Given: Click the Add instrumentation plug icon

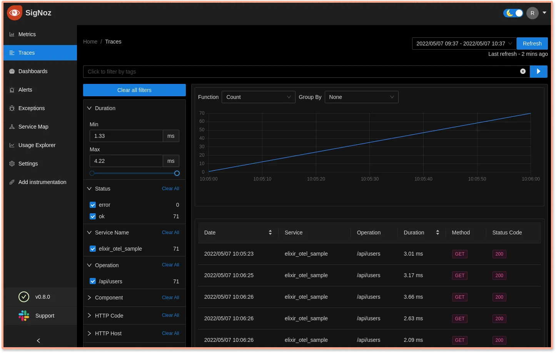Looking at the screenshot, I should coord(12,182).
